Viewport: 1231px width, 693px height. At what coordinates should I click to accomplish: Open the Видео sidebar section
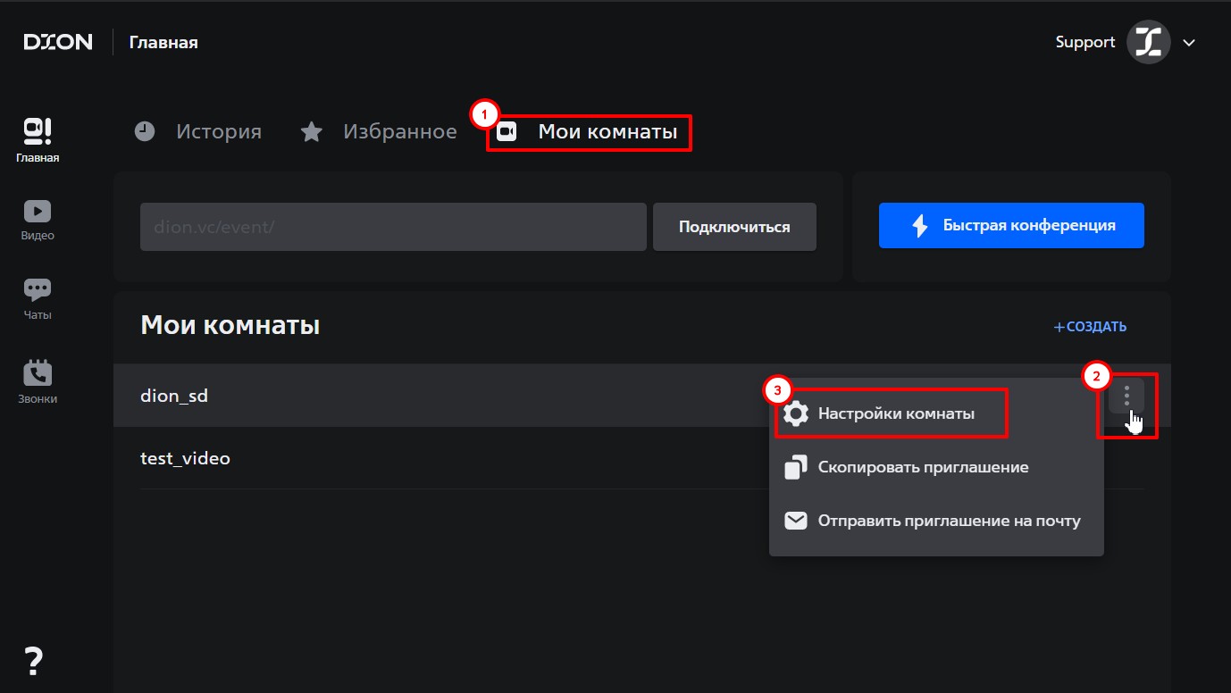coord(38,220)
